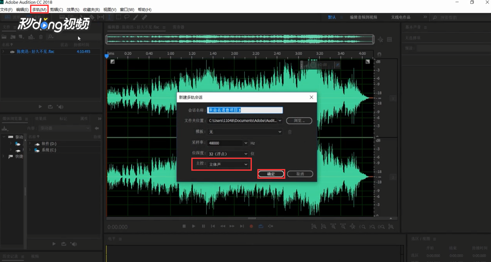Open the 采样率 48000 dropdown arrow

[x=246, y=143]
